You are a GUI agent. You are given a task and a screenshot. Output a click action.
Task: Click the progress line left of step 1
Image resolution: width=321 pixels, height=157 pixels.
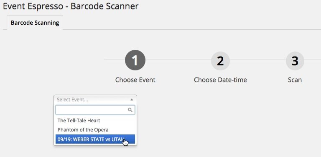click(115, 60)
